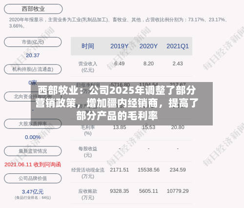This screenshot has width=244, height=208.
Task: Click receivables value 9328.35
Action: click(120, 191)
